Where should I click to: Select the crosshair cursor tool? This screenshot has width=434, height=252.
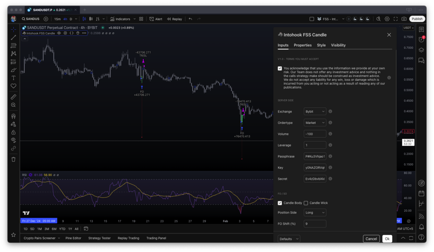click(13, 29)
